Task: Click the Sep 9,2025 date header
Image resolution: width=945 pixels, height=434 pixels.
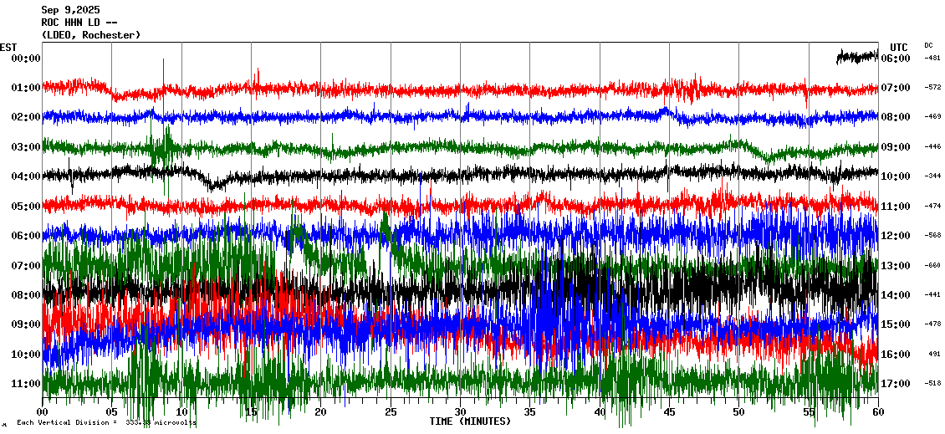Action: 70,10
